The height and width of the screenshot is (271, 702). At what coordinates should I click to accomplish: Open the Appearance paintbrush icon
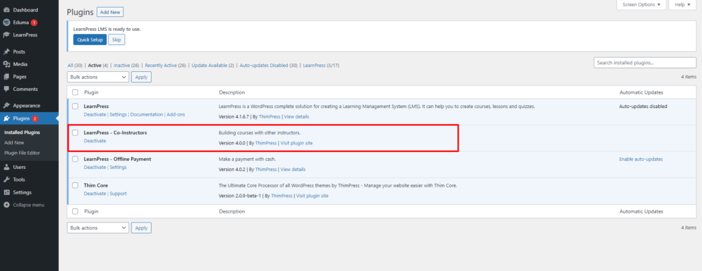[x=6, y=106]
